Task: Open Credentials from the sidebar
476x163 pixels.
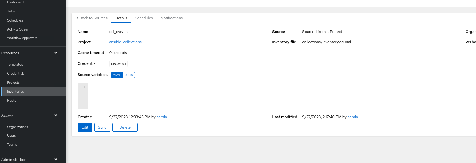Action: pyautogui.click(x=16, y=74)
